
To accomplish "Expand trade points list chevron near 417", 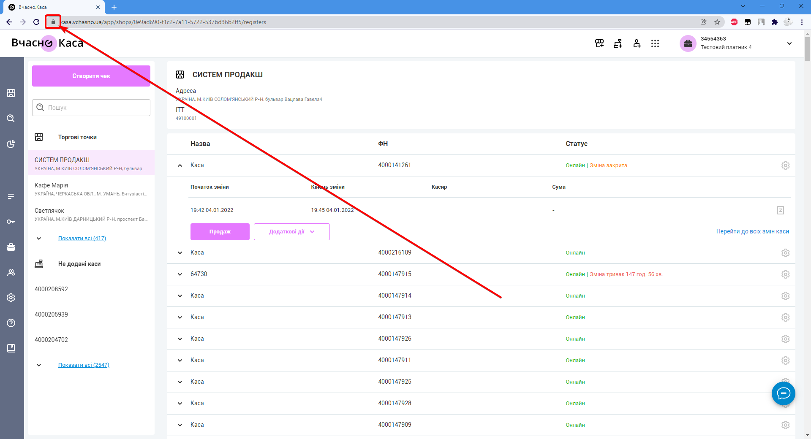I will point(39,238).
